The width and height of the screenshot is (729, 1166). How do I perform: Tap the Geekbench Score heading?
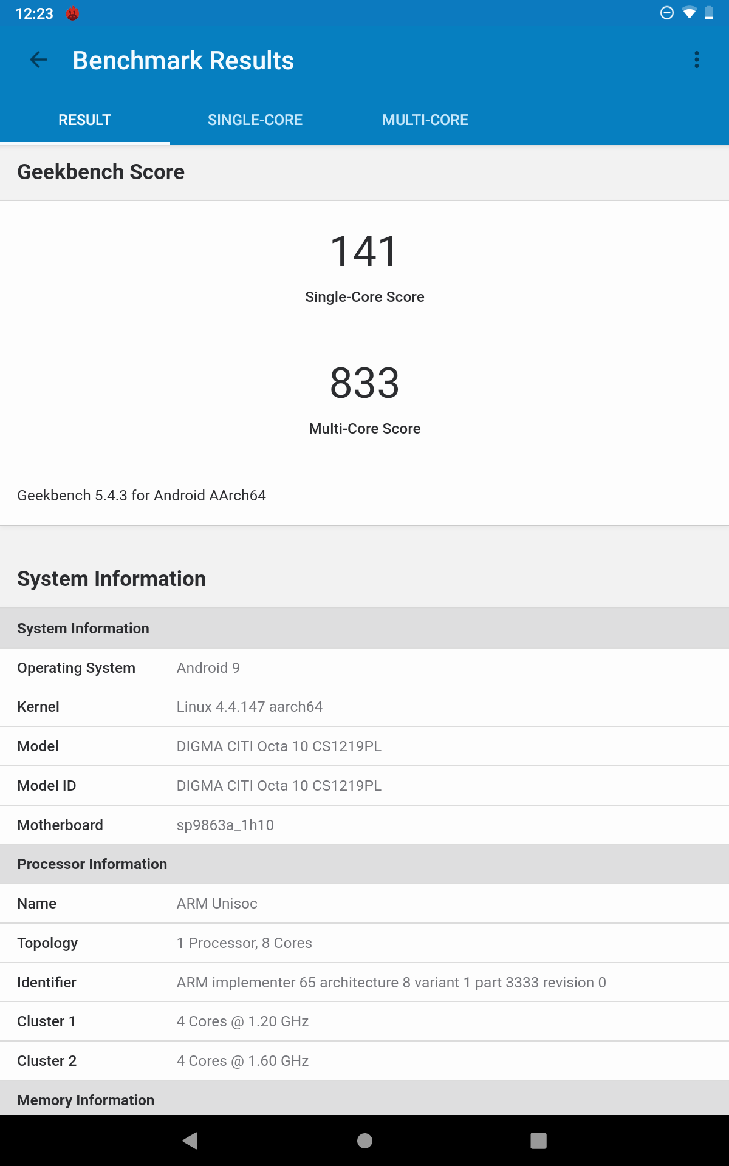pyautogui.click(x=101, y=172)
